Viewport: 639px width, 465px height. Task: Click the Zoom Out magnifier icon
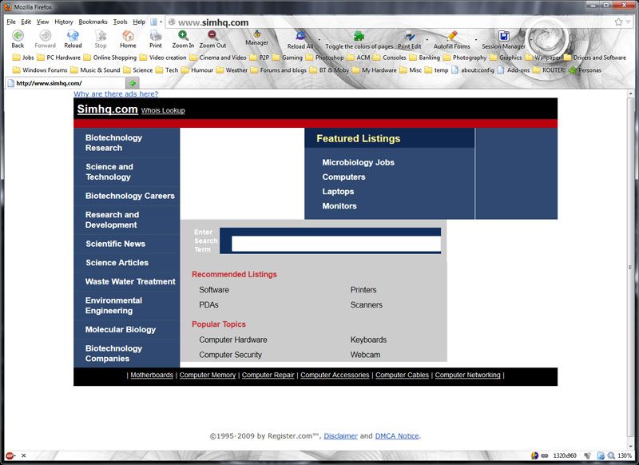212,36
